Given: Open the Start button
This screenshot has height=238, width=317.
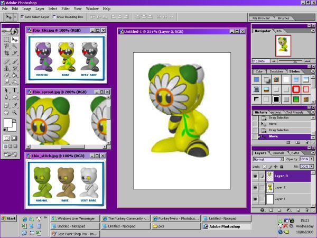Looking at the screenshot, I should click(8, 218).
